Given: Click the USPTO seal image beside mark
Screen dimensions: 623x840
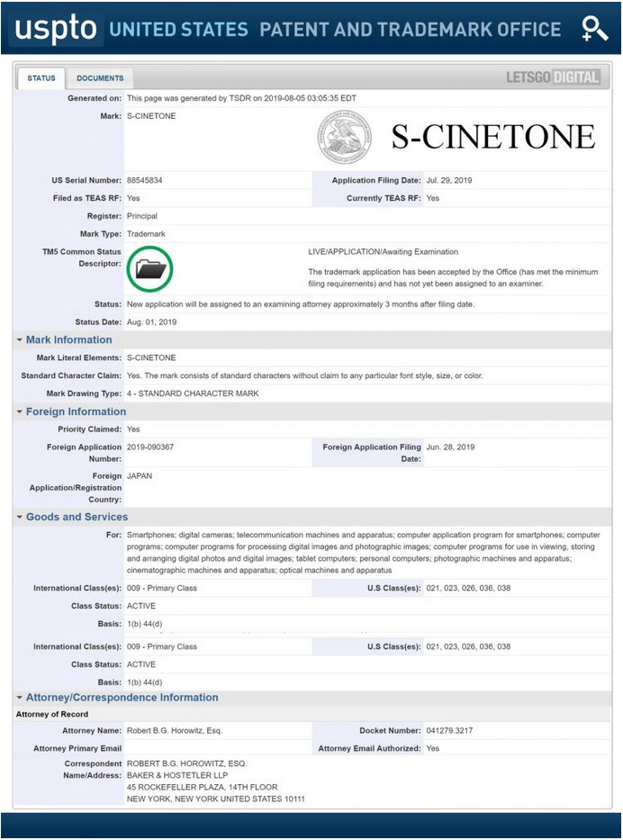Looking at the screenshot, I should 344,137.
